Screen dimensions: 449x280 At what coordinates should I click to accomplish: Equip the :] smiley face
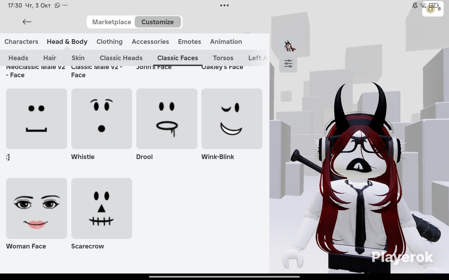[x=36, y=119]
